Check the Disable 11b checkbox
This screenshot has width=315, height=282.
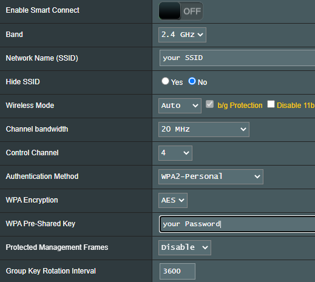click(x=271, y=104)
